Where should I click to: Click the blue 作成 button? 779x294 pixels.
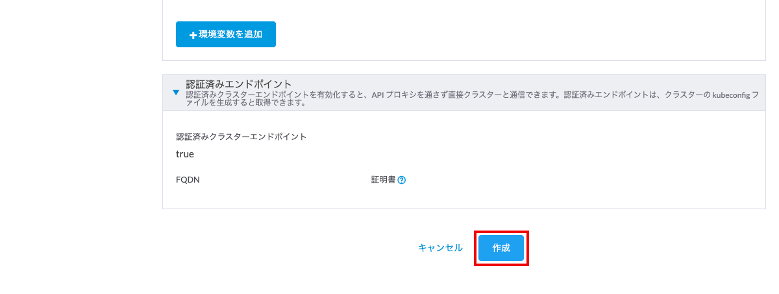[501, 248]
